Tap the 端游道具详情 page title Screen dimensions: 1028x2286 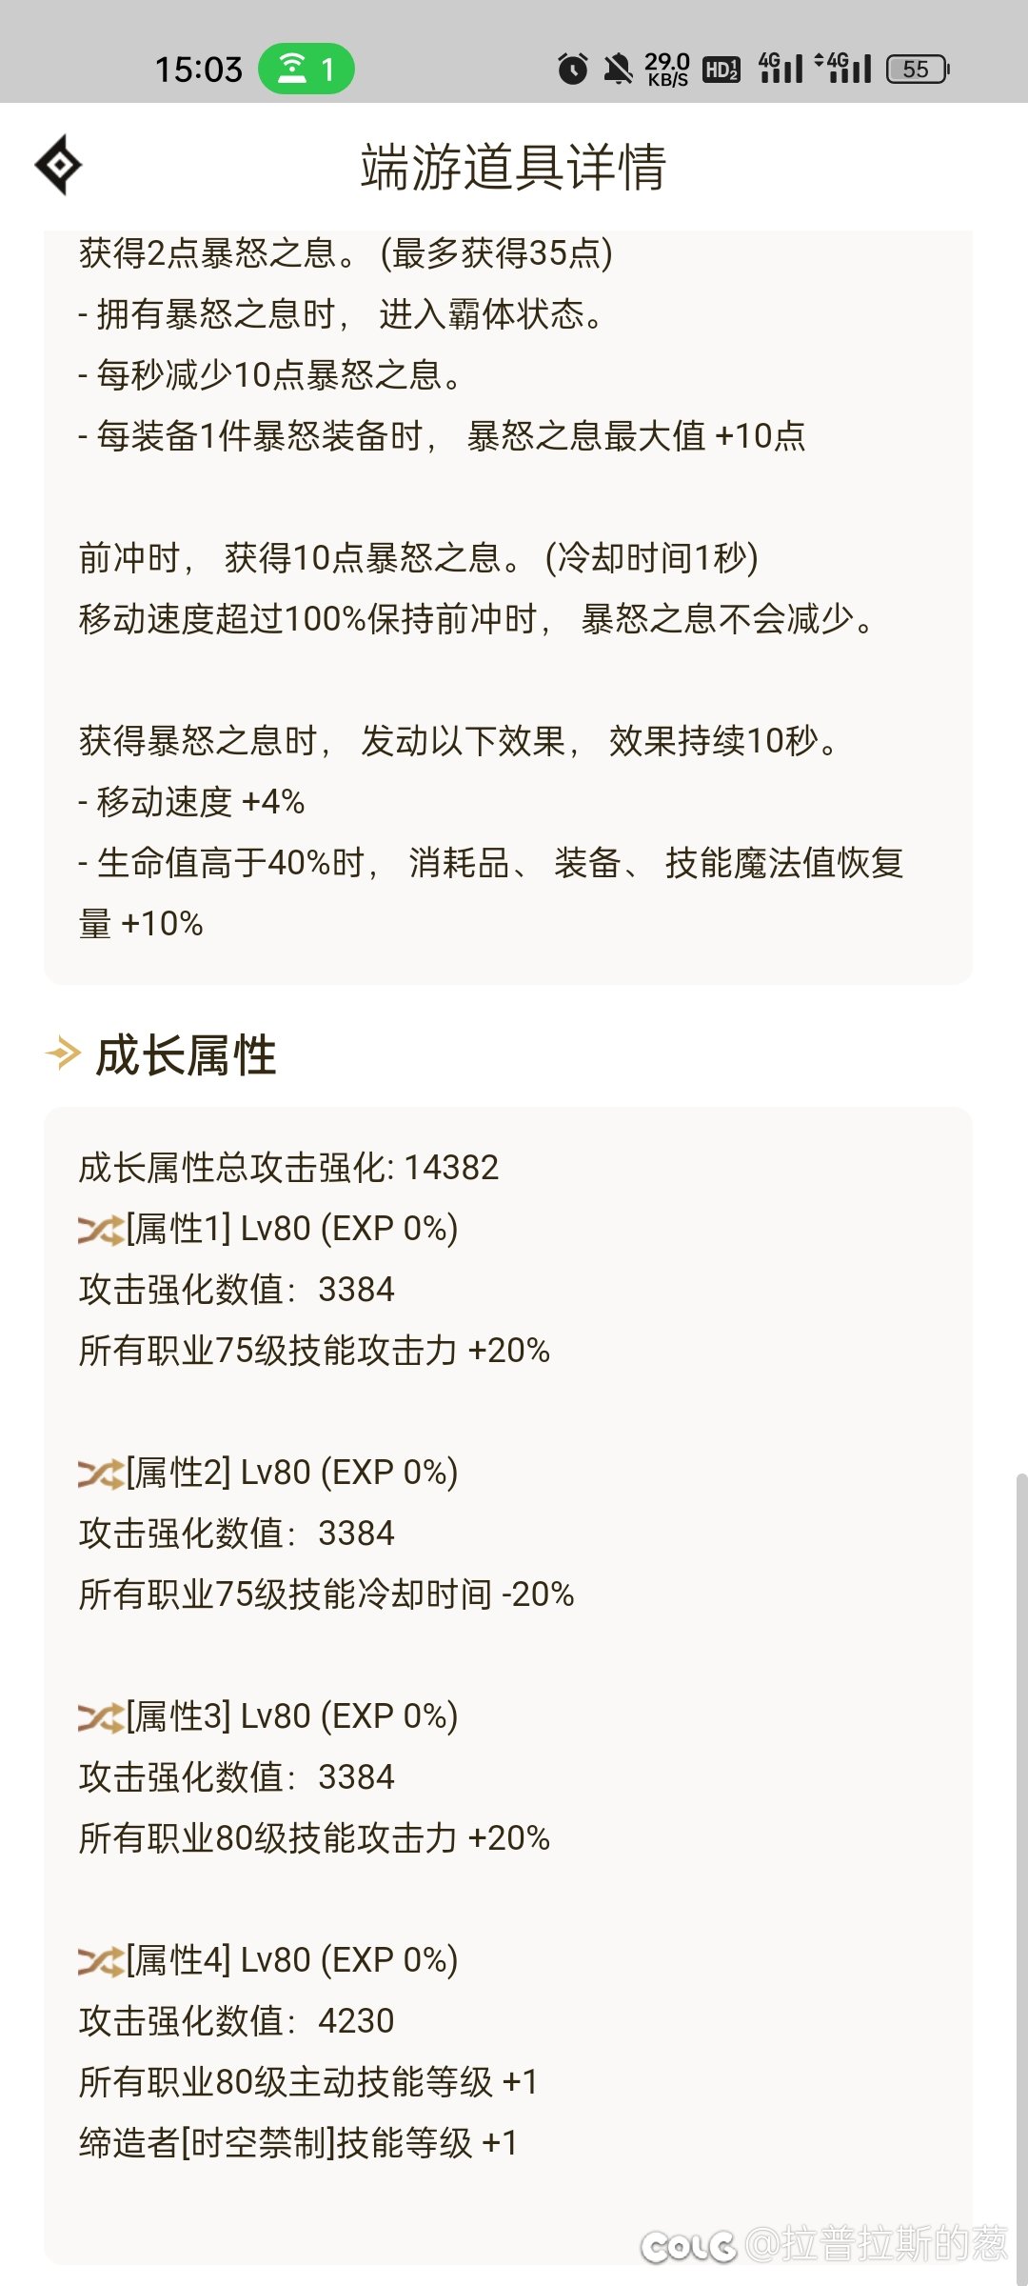pos(513,168)
